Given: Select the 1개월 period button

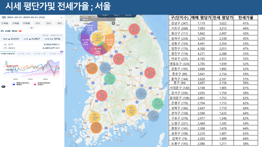Looking at the screenshot, I should coord(5,23).
